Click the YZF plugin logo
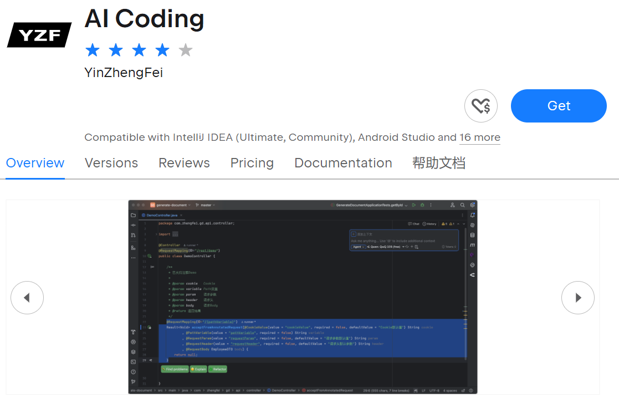Viewport: 619px width, 403px height. (x=39, y=34)
